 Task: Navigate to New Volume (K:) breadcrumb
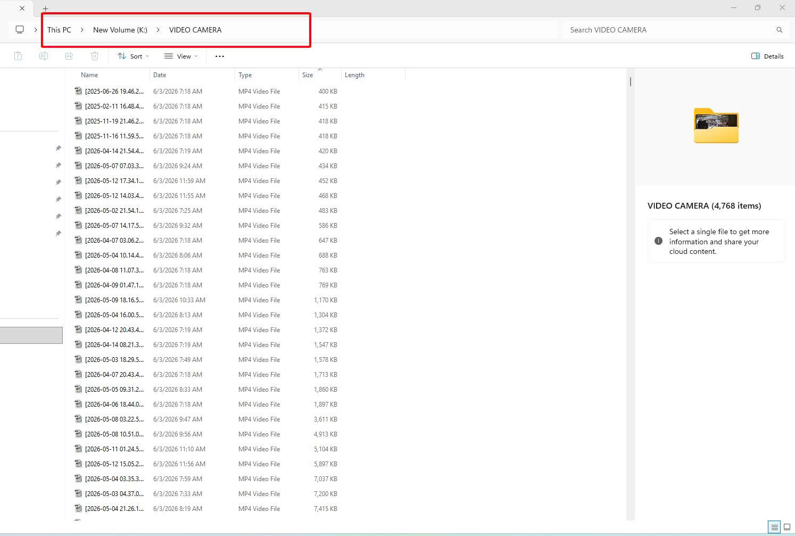tap(120, 30)
